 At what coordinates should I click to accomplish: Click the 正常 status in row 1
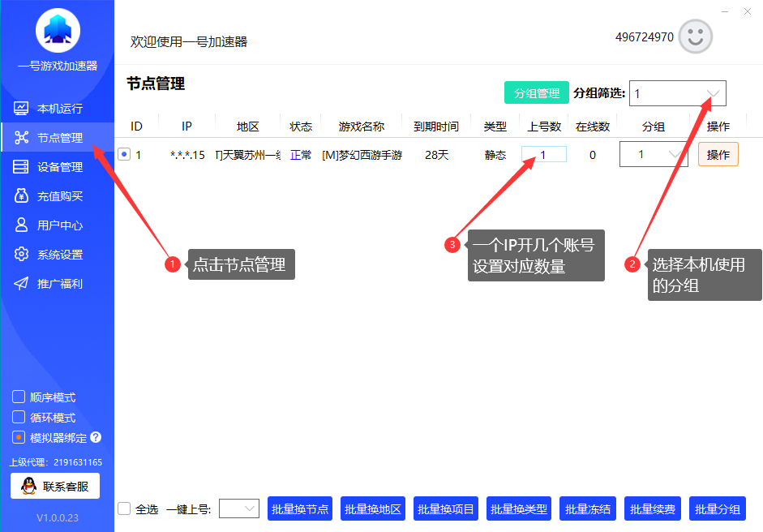(301, 155)
